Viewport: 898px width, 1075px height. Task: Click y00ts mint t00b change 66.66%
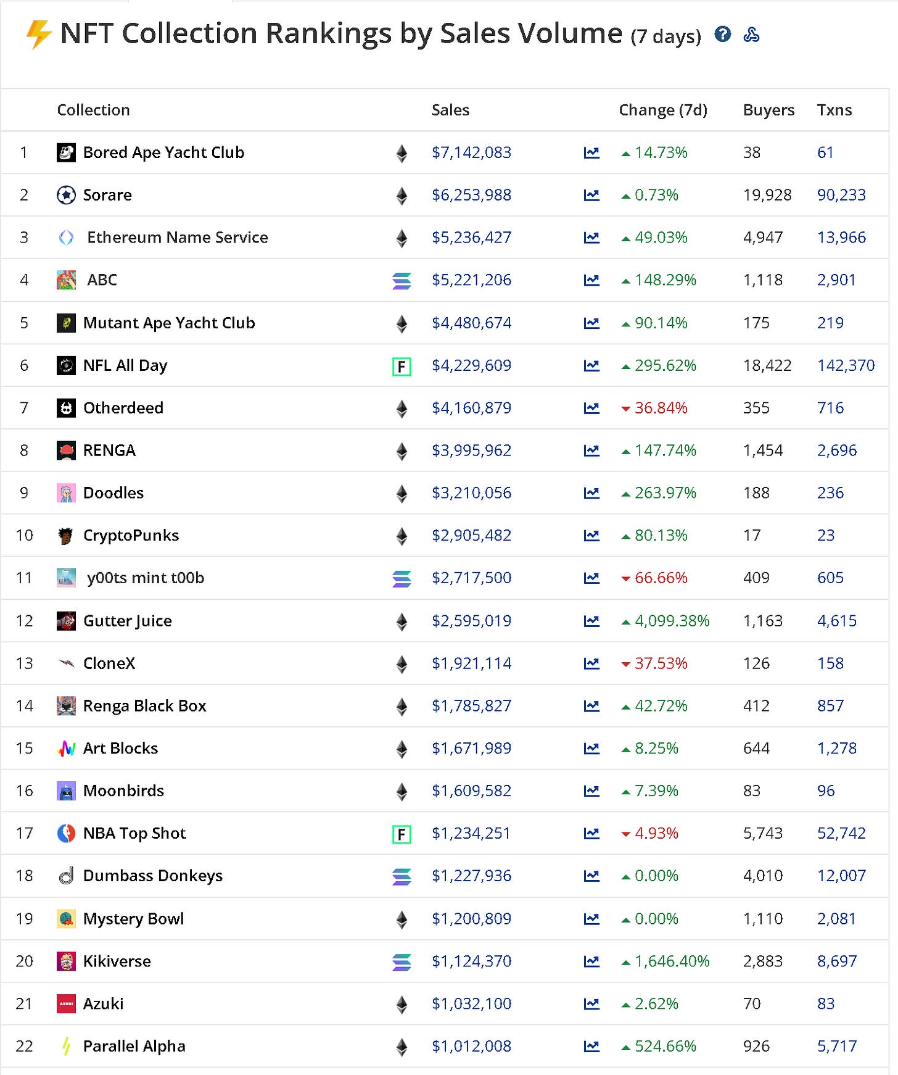click(x=661, y=578)
